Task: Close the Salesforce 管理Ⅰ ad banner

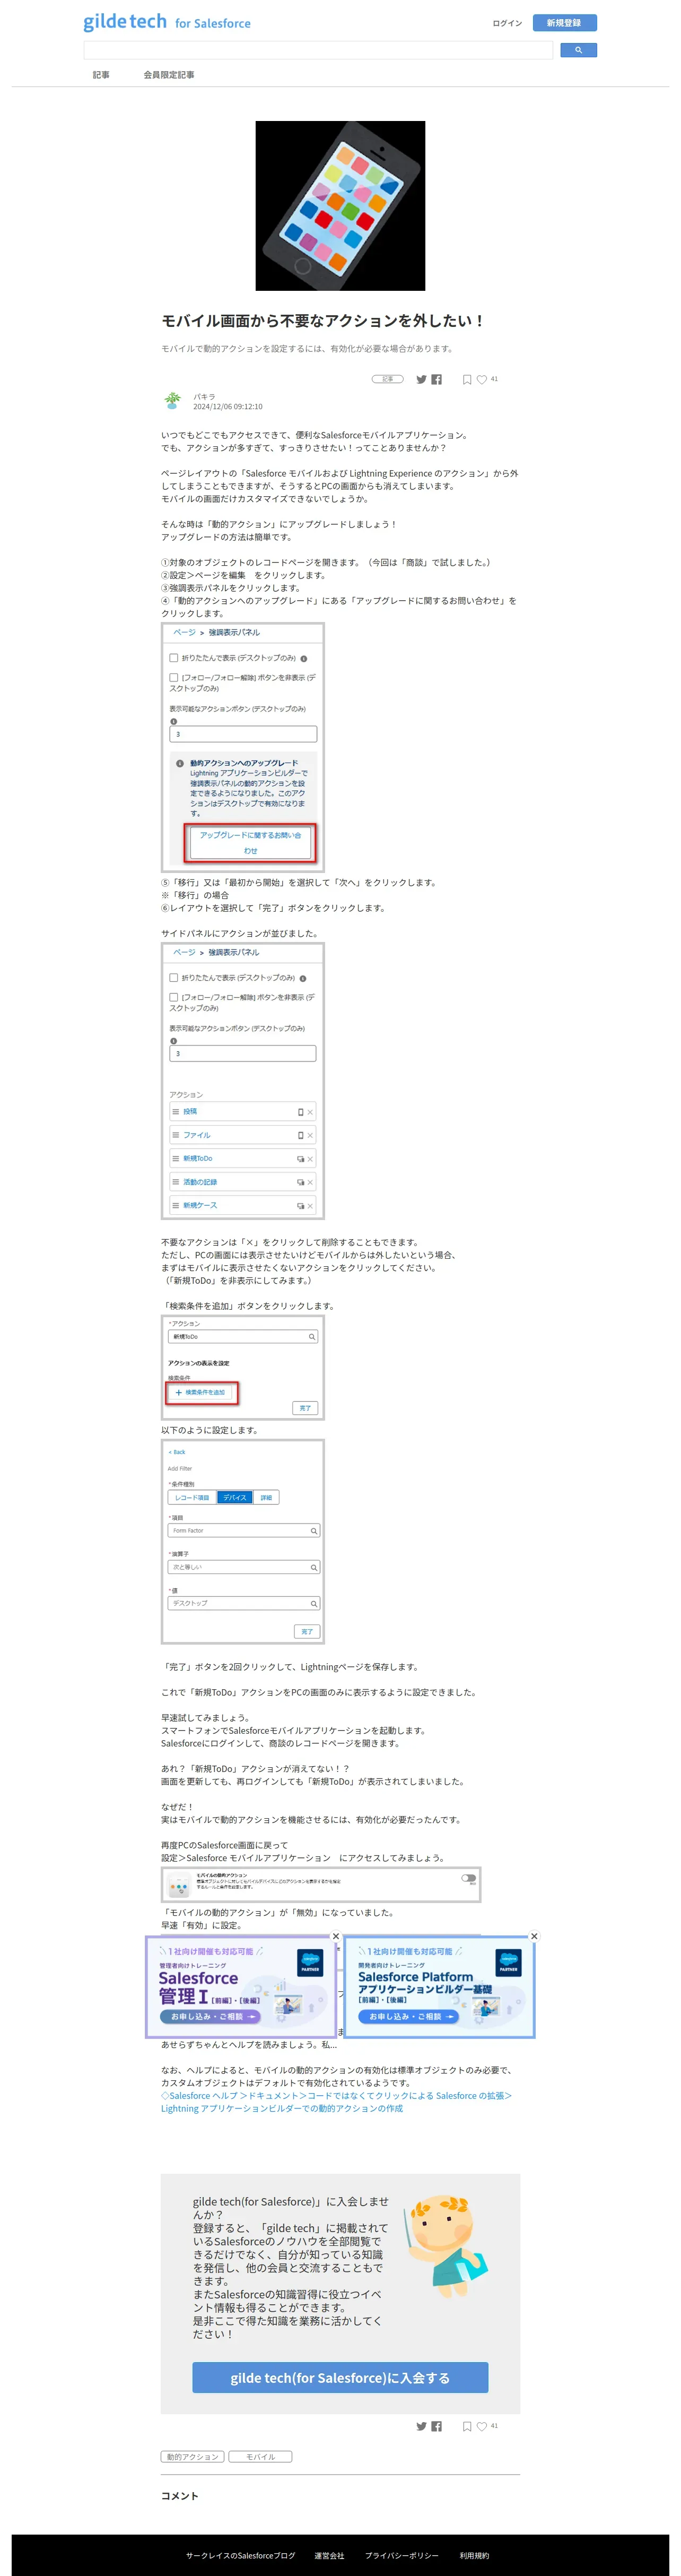Action: point(336,1936)
